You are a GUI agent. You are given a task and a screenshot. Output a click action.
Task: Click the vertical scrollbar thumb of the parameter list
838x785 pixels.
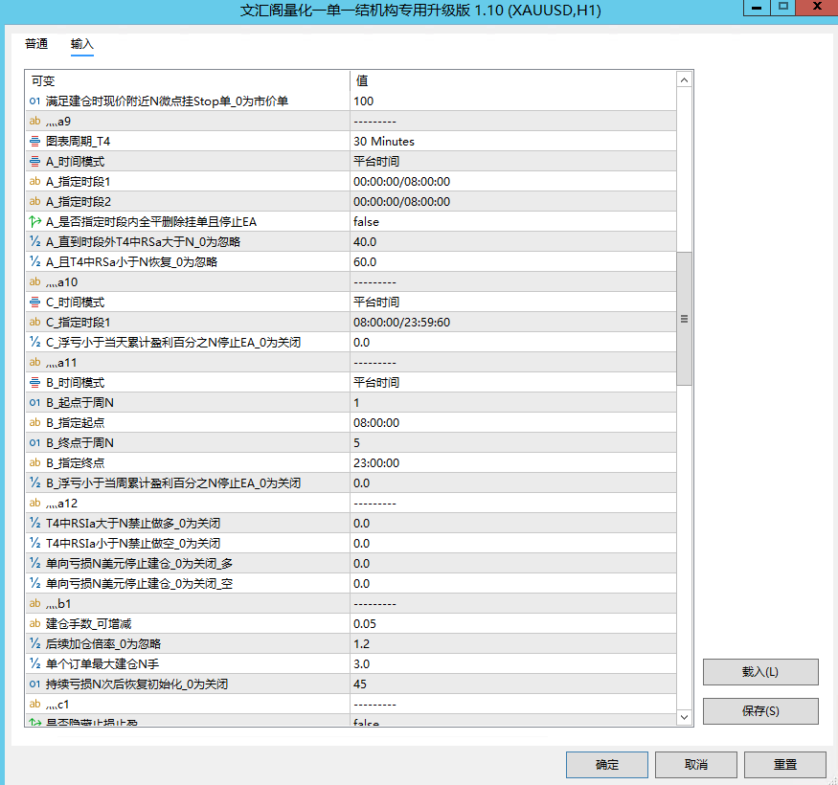(684, 319)
